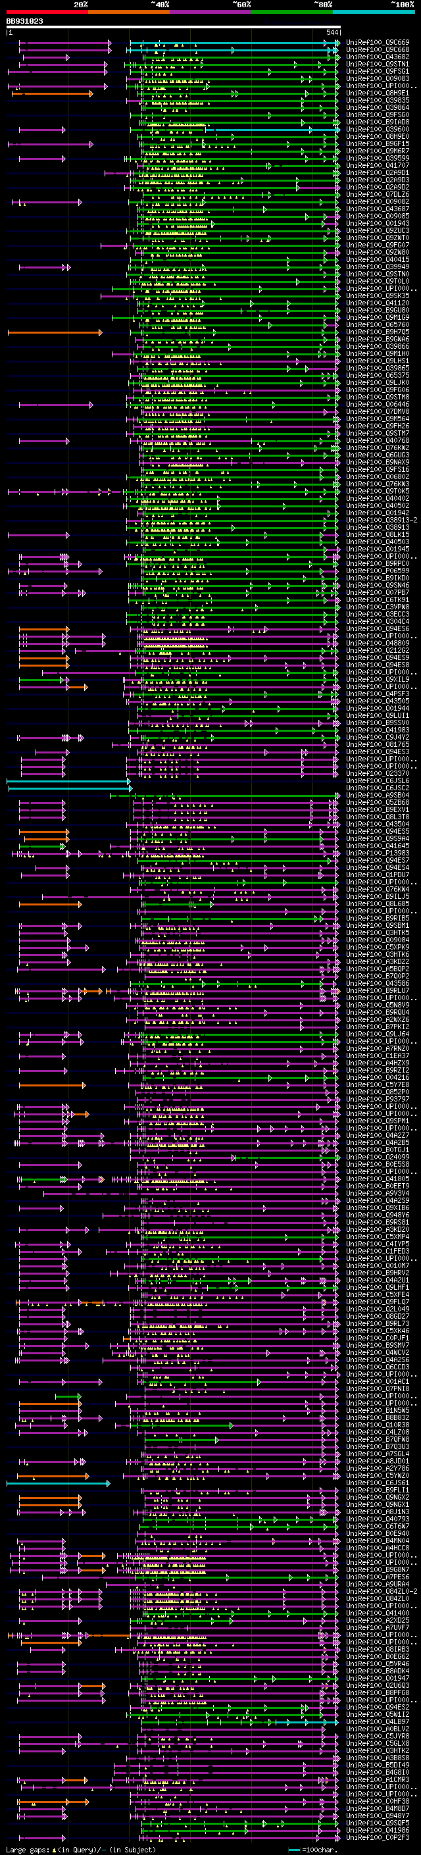
Task: Click the UniRef100_Q8LK15 label
Action: (x=377, y=534)
